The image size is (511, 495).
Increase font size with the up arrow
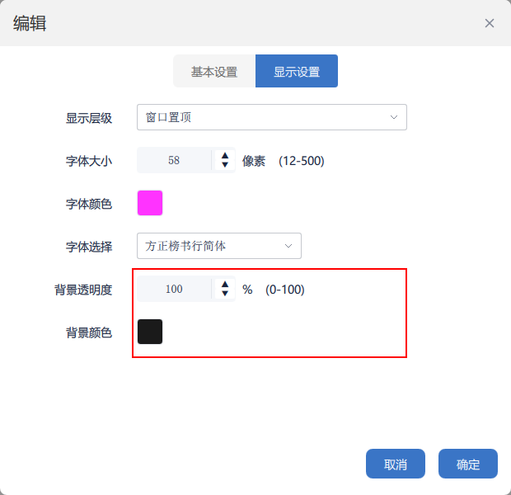[225, 155]
